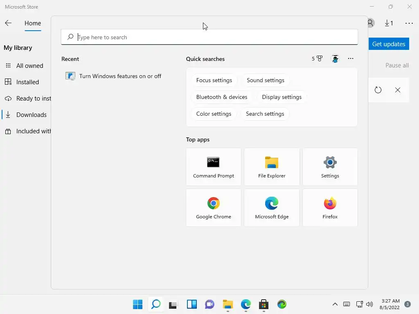Open the All owned library section
This screenshot has width=419, height=314.
[29, 66]
